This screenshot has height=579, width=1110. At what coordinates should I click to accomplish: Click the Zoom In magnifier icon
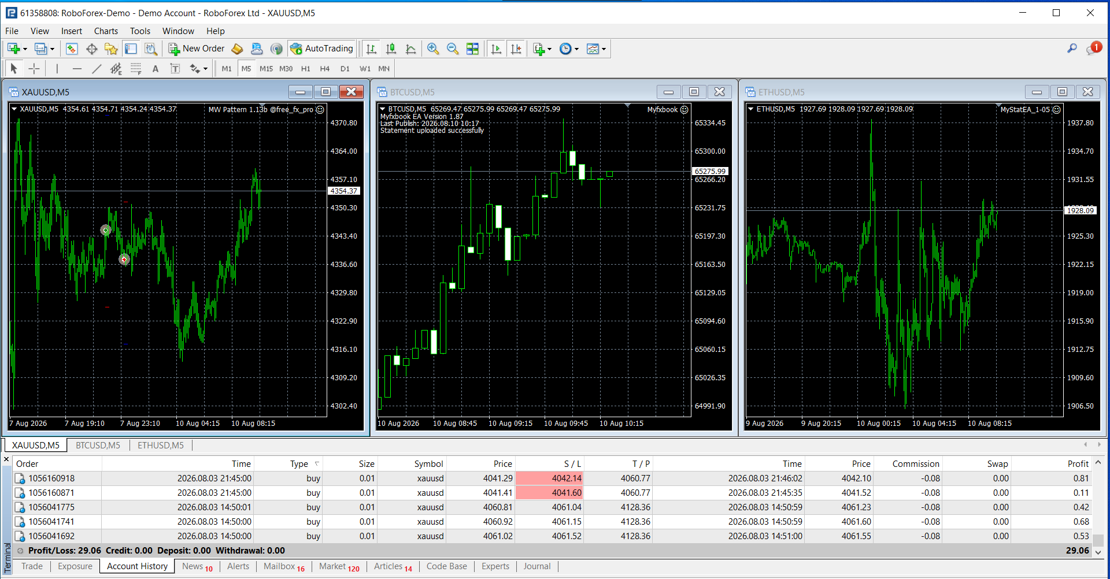click(432, 49)
